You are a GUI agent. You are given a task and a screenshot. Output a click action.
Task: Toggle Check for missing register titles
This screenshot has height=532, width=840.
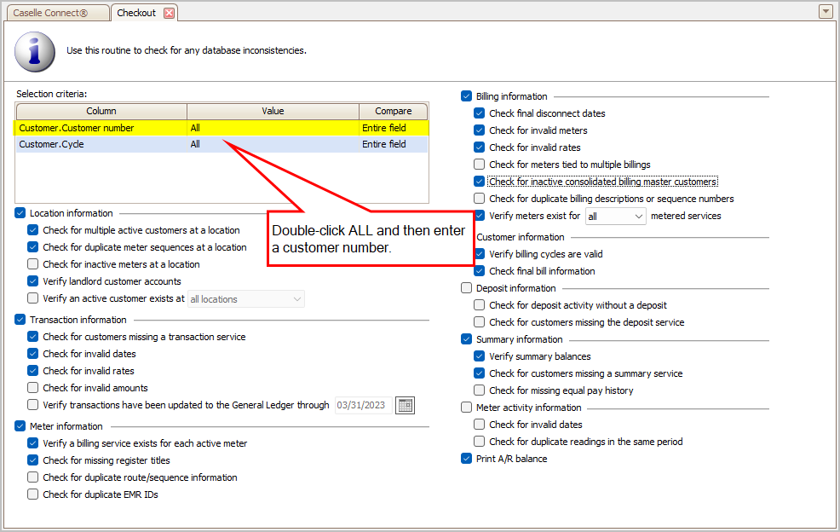pos(33,460)
